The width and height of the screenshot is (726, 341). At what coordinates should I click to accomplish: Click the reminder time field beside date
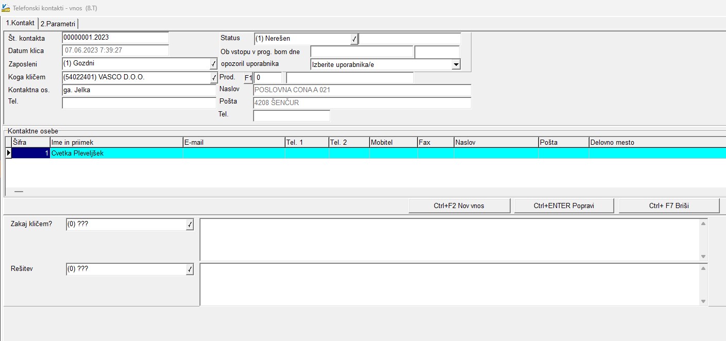click(x=437, y=52)
